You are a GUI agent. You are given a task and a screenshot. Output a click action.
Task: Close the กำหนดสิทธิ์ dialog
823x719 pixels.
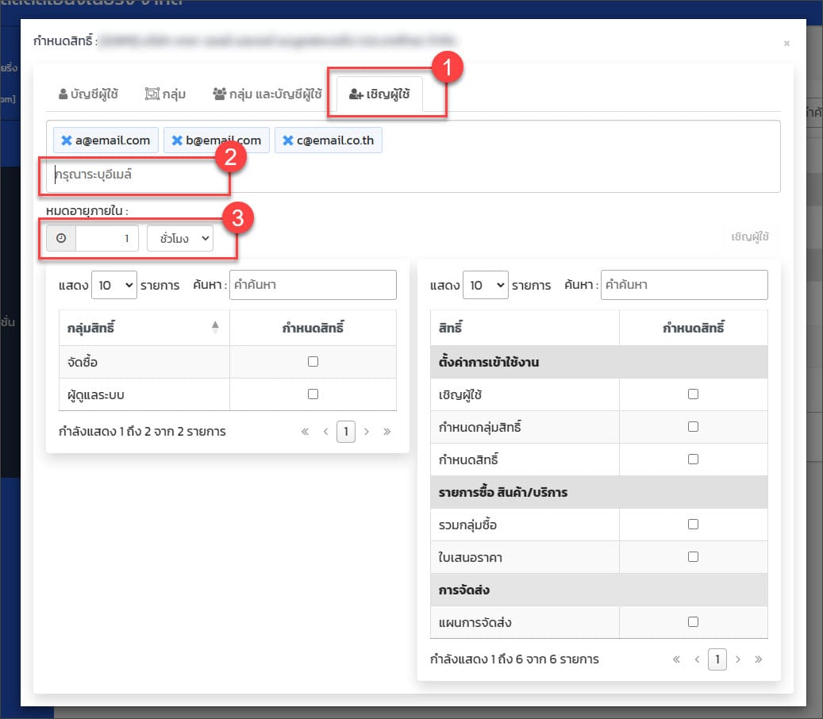[786, 44]
